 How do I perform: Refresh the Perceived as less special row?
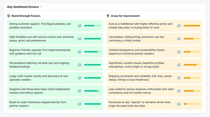179,104
